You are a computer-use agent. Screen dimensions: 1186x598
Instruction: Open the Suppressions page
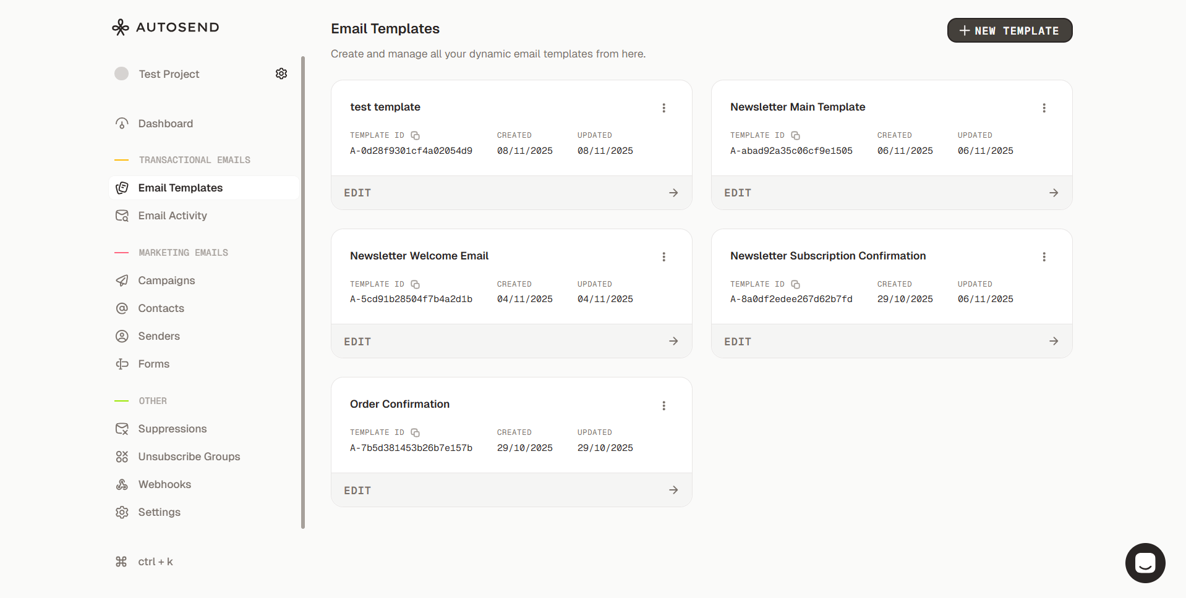click(x=172, y=428)
